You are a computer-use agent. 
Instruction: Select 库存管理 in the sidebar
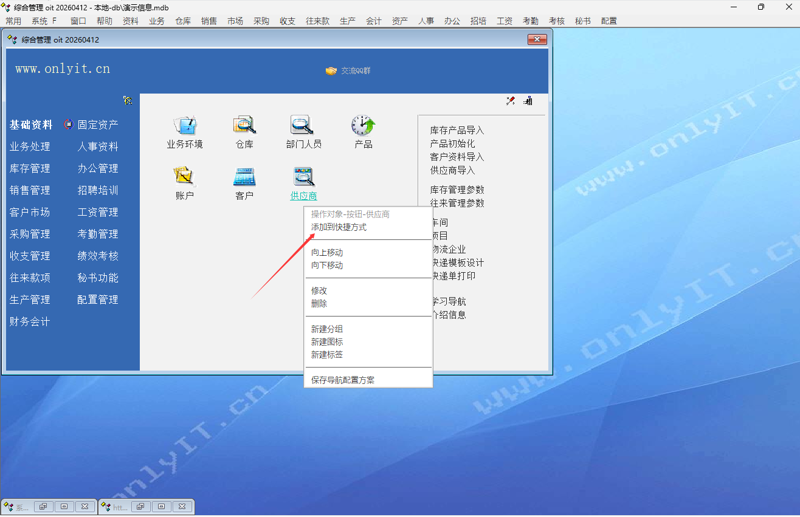[30, 168]
